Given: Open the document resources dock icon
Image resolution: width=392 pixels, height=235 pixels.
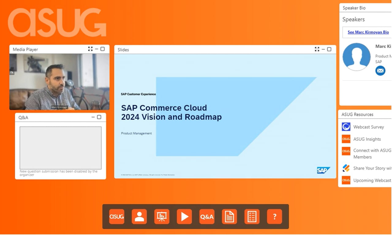Looking at the screenshot, I should (229, 217).
